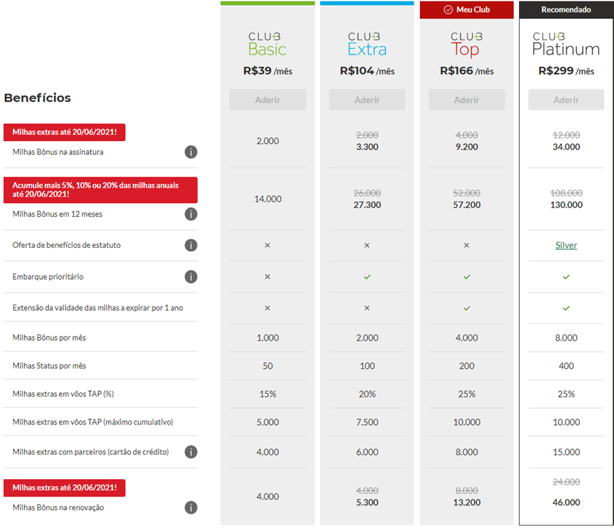Click Embarque prioritário checkmark in Platinum column
The width and height of the screenshot is (614, 529).
pyautogui.click(x=566, y=277)
